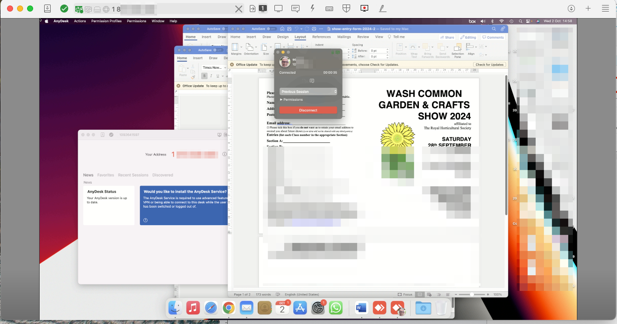Click the lightning Actions icon in AnyDesk toolbar

click(313, 9)
